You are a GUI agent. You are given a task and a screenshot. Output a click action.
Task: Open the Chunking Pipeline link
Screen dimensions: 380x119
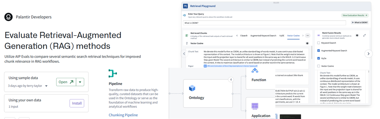pos(123,115)
